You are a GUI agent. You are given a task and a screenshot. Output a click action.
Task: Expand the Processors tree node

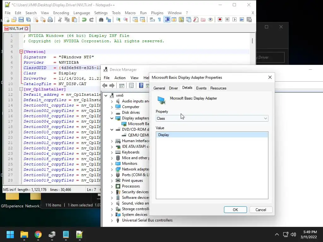click(112, 186)
